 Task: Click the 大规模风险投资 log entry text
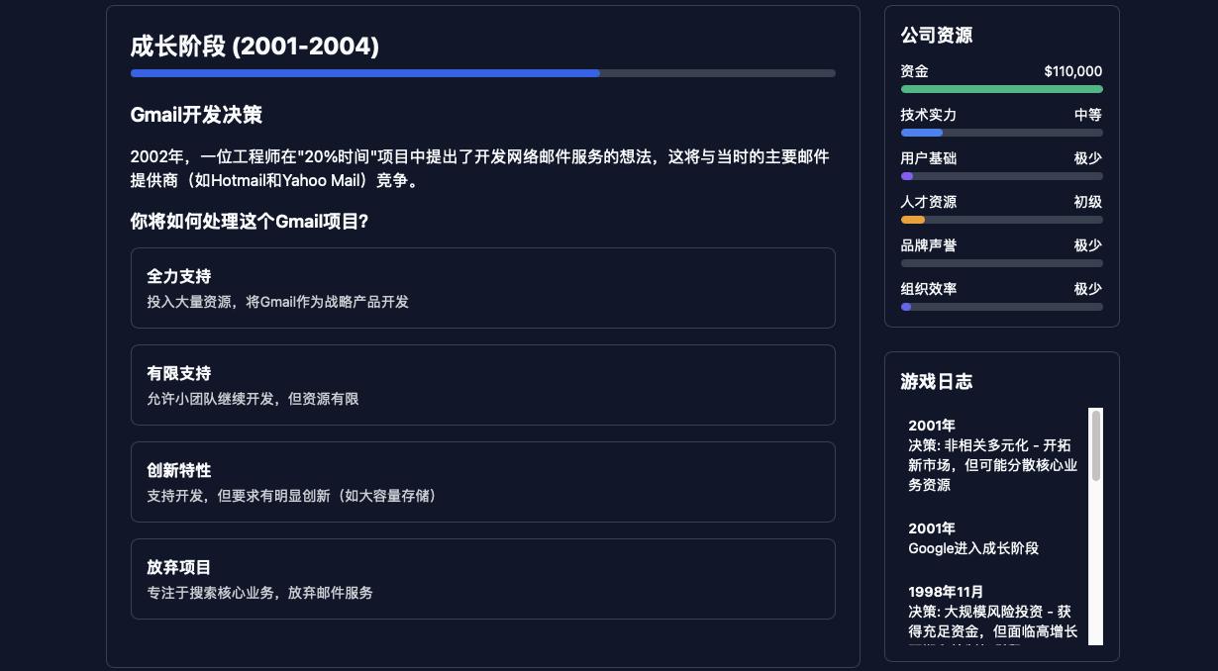pos(993,625)
